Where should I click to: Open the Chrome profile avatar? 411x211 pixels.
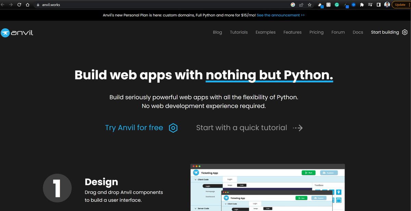point(387,5)
